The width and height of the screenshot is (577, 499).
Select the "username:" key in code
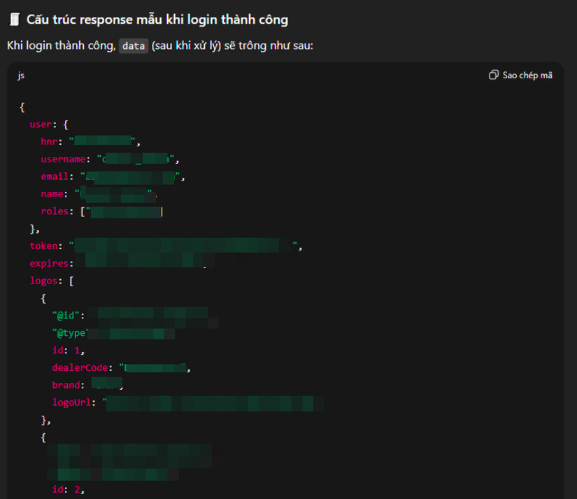click(x=66, y=160)
